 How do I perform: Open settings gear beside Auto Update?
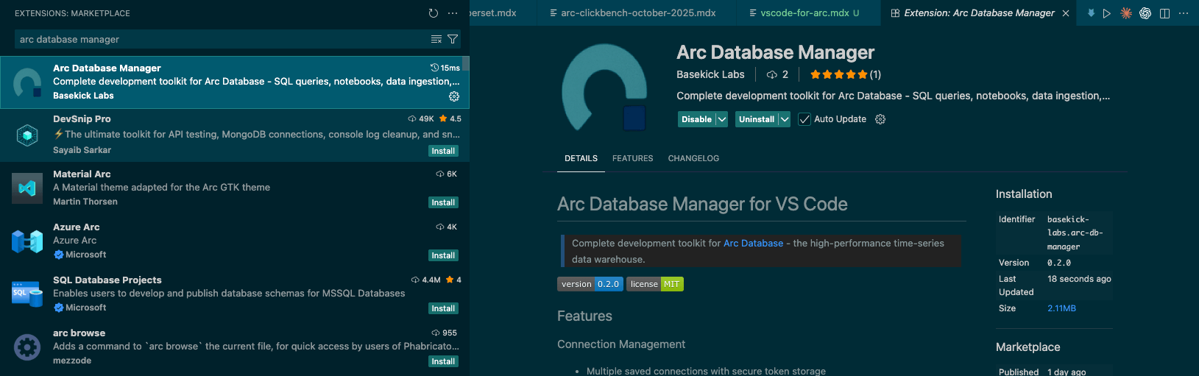pyautogui.click(x=880, y=119)
